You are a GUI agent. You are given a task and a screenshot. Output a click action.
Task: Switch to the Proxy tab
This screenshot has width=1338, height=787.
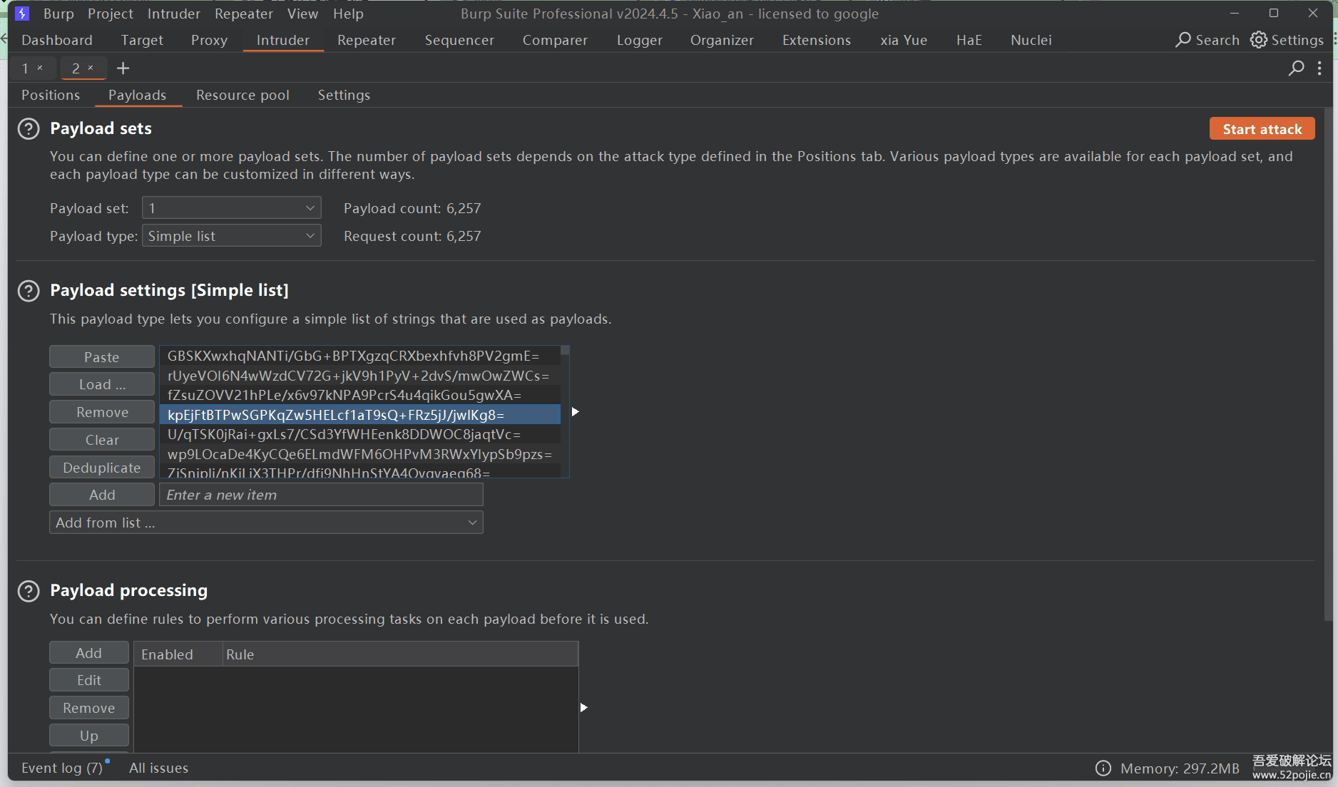[209, 40]
